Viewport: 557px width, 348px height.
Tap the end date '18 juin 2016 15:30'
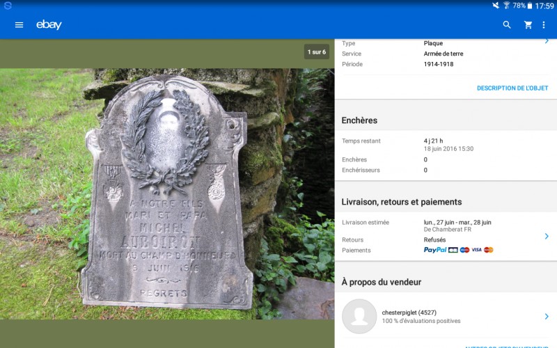[448, 149]
